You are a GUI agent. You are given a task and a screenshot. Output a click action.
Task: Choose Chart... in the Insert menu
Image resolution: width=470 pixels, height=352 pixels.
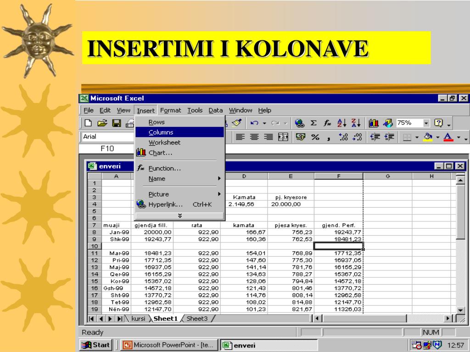tap(179, 153)
